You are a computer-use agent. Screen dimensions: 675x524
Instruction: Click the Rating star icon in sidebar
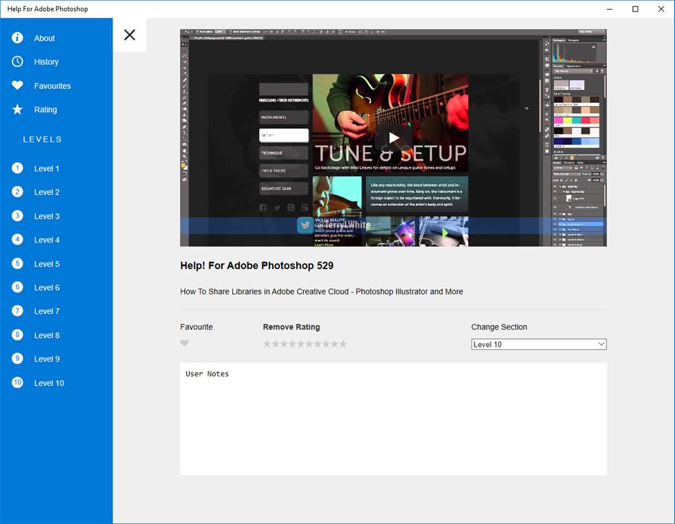(17, 109)
